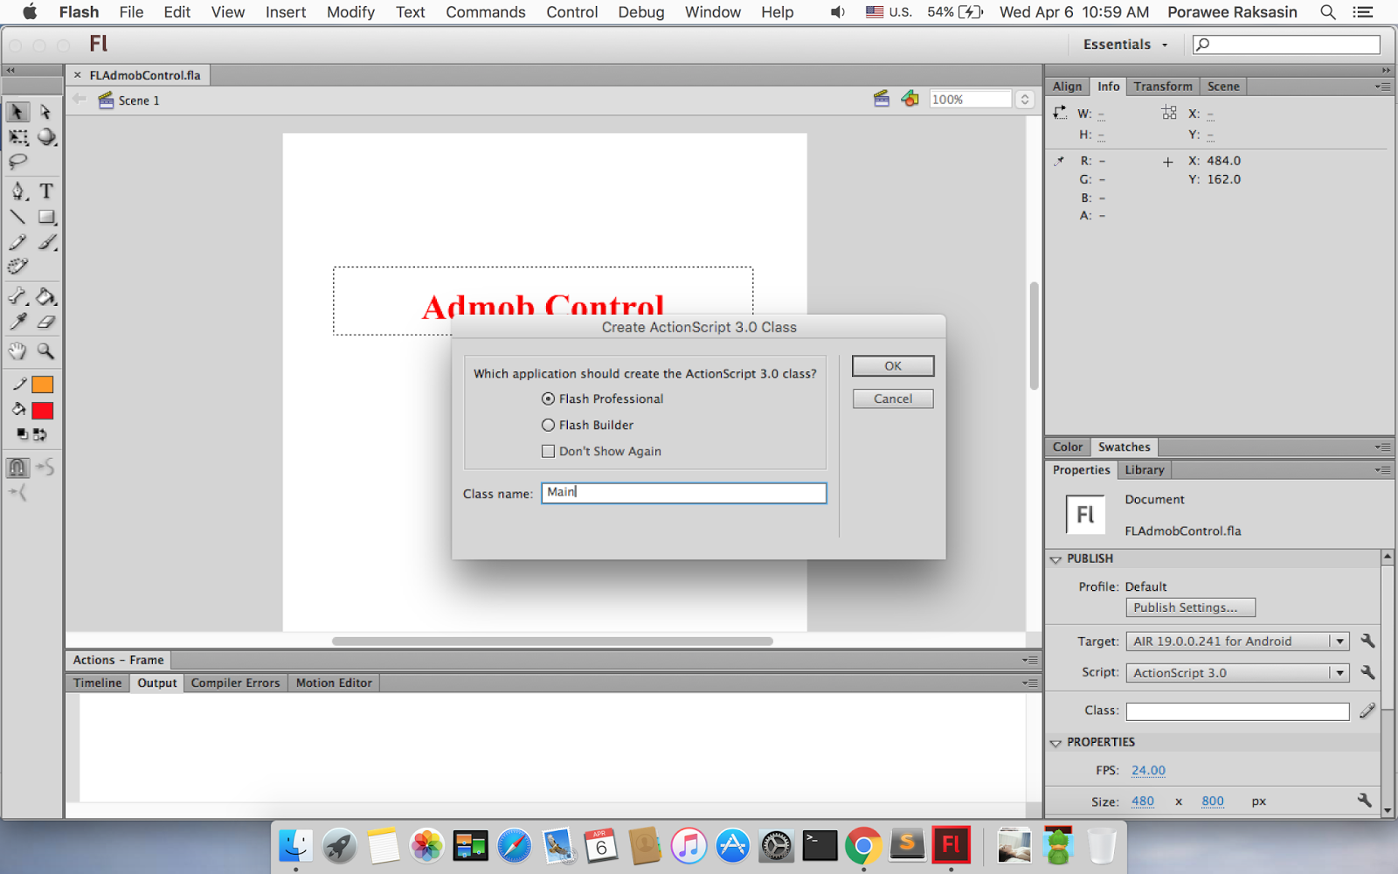Pick the Lasso tool
This screenshot has width=1398, height=874.
17,162
